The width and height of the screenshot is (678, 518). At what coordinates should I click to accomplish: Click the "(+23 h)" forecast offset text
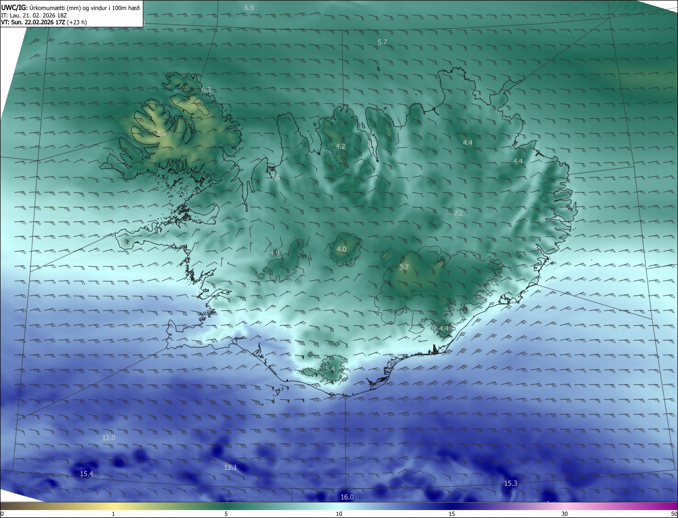tap(77, 23)
